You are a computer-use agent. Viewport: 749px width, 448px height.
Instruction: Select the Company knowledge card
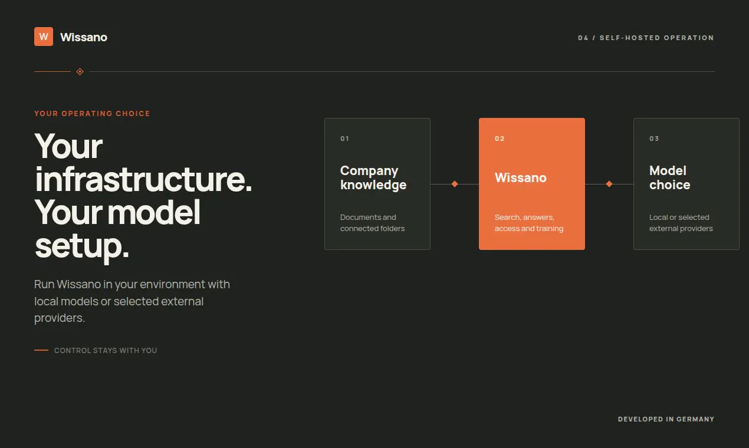[x=377, y=184]
